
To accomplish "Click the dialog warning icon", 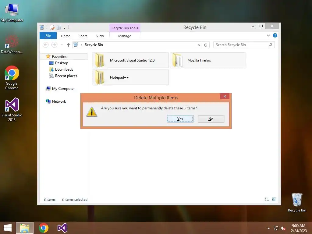I will (x=92, y=112).
